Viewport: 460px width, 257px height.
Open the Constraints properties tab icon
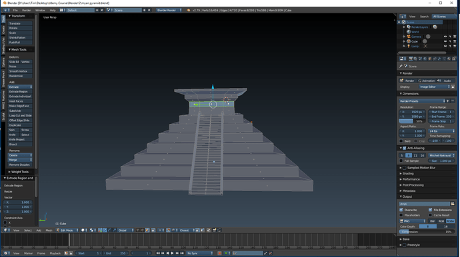435,59
